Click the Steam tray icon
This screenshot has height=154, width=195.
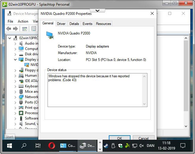106,146
